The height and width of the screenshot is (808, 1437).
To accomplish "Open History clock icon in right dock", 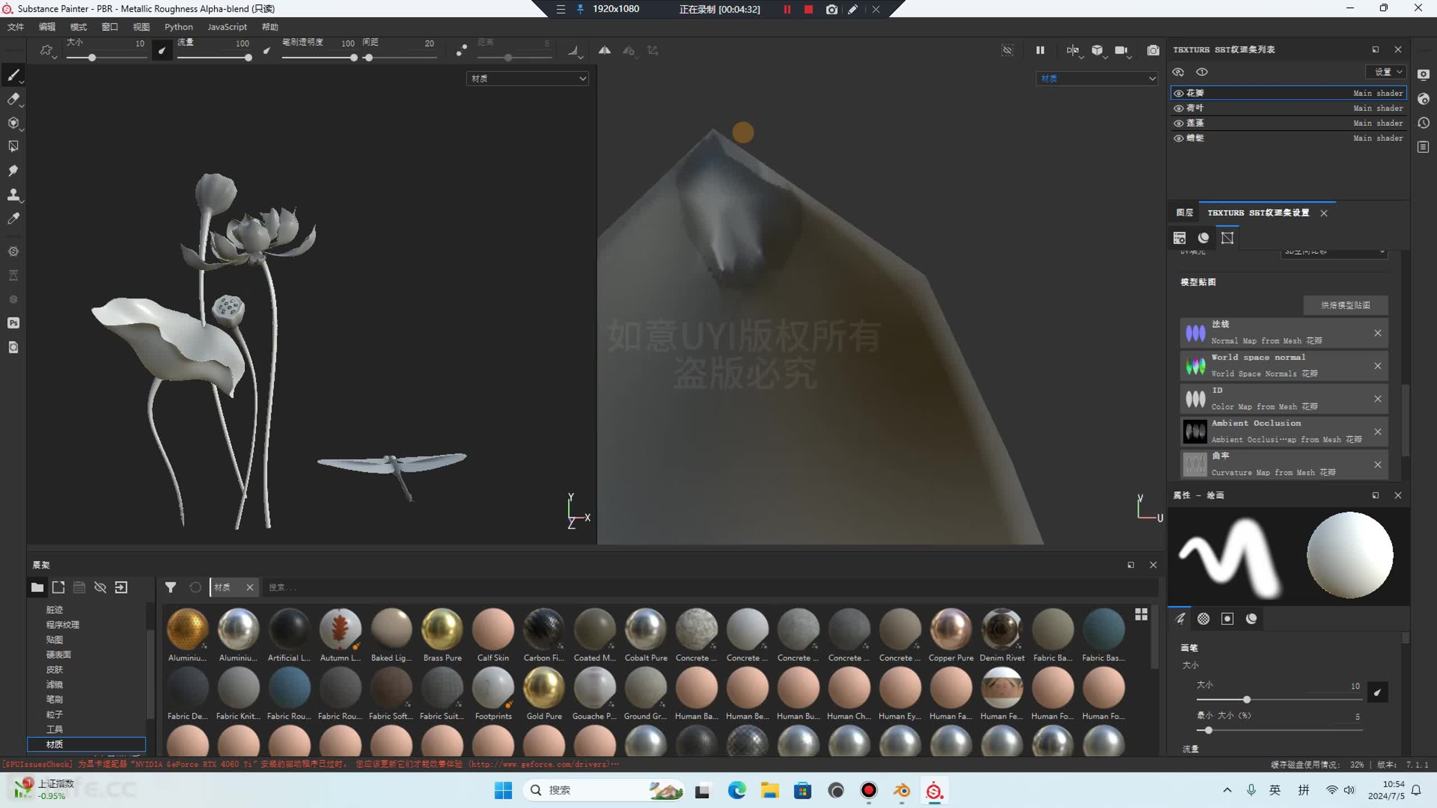I will (1423, 123).
